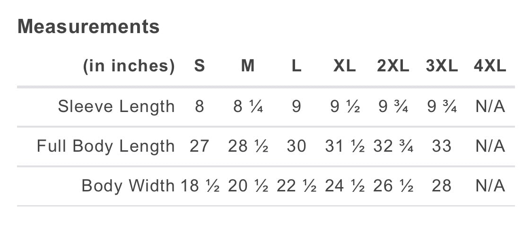Select the S size column header
Viewport: 532px width, 233px height.
(x=200, y=66)
